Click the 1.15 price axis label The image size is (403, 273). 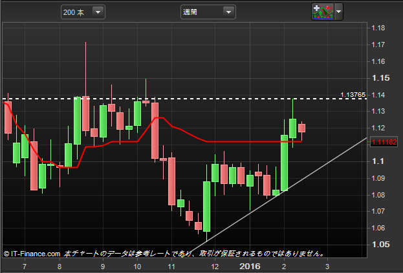coord(381,78)
